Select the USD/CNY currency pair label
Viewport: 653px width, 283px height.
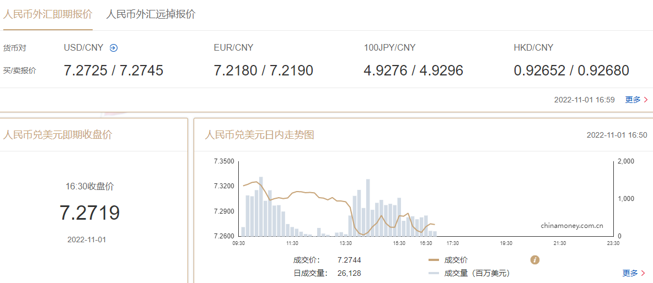(x=83, y=48)
